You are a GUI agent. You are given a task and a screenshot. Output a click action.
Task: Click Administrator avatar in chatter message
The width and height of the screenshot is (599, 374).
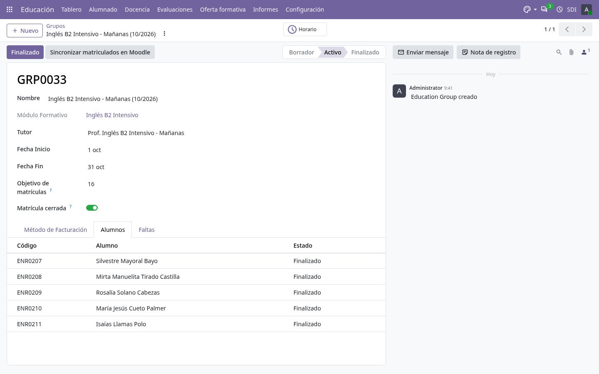(x=399, y=91)
